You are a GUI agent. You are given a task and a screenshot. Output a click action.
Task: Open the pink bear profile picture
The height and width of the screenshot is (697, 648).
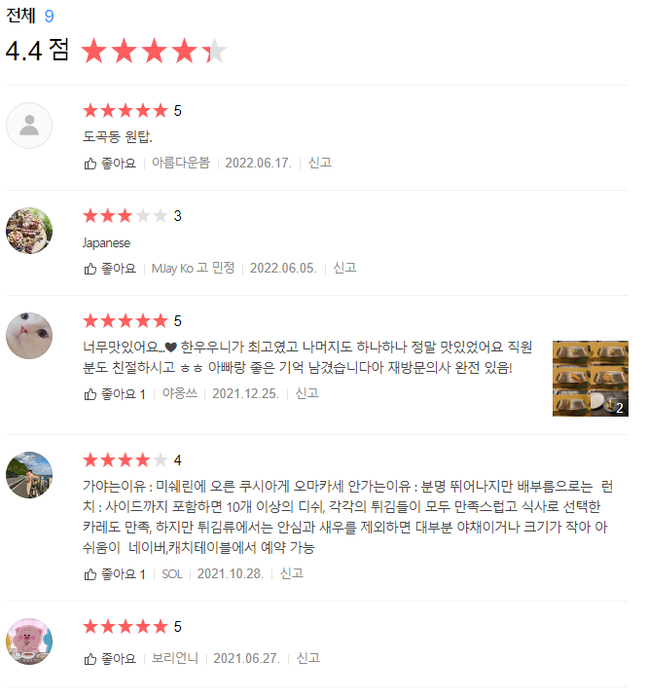coord(29,642)
